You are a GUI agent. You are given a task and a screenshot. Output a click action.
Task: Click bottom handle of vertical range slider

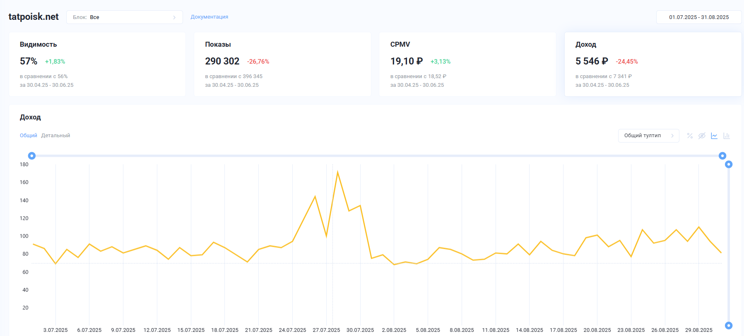pyautogui.click(x=729, y=326)
